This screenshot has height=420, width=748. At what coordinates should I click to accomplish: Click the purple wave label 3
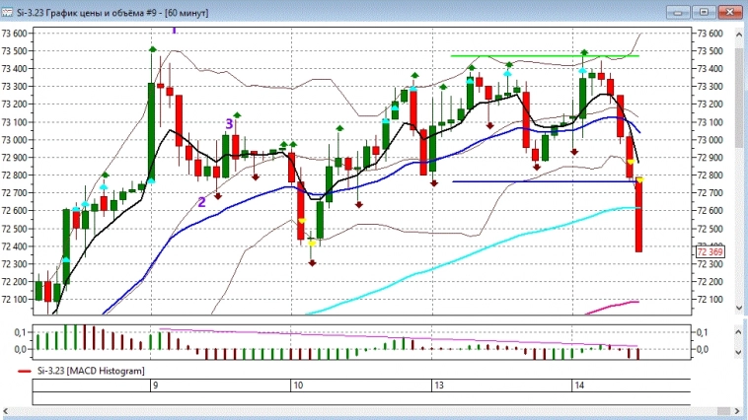(x=229, y=123)
